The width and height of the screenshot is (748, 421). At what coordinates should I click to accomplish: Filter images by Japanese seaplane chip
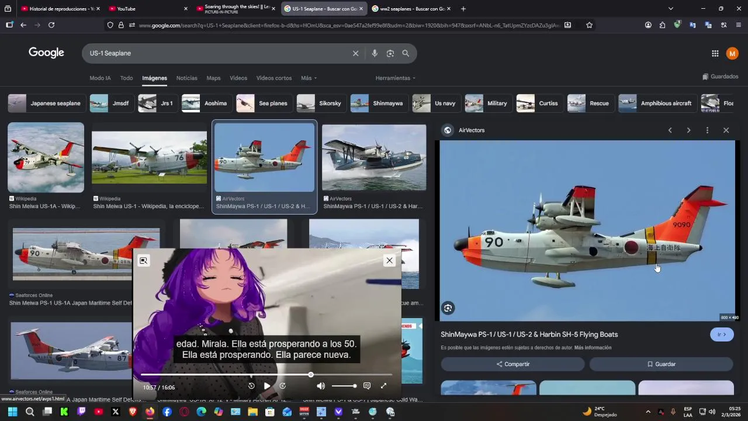(x=47, y=103)
